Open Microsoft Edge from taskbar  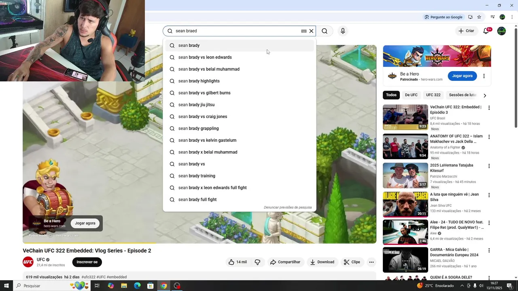pyautogui.click(x=137, y=286)
